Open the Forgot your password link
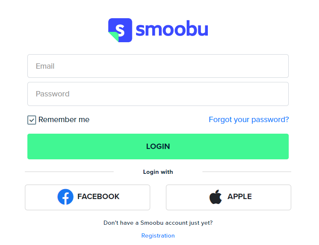319x245 pixels. pos(249,120)
